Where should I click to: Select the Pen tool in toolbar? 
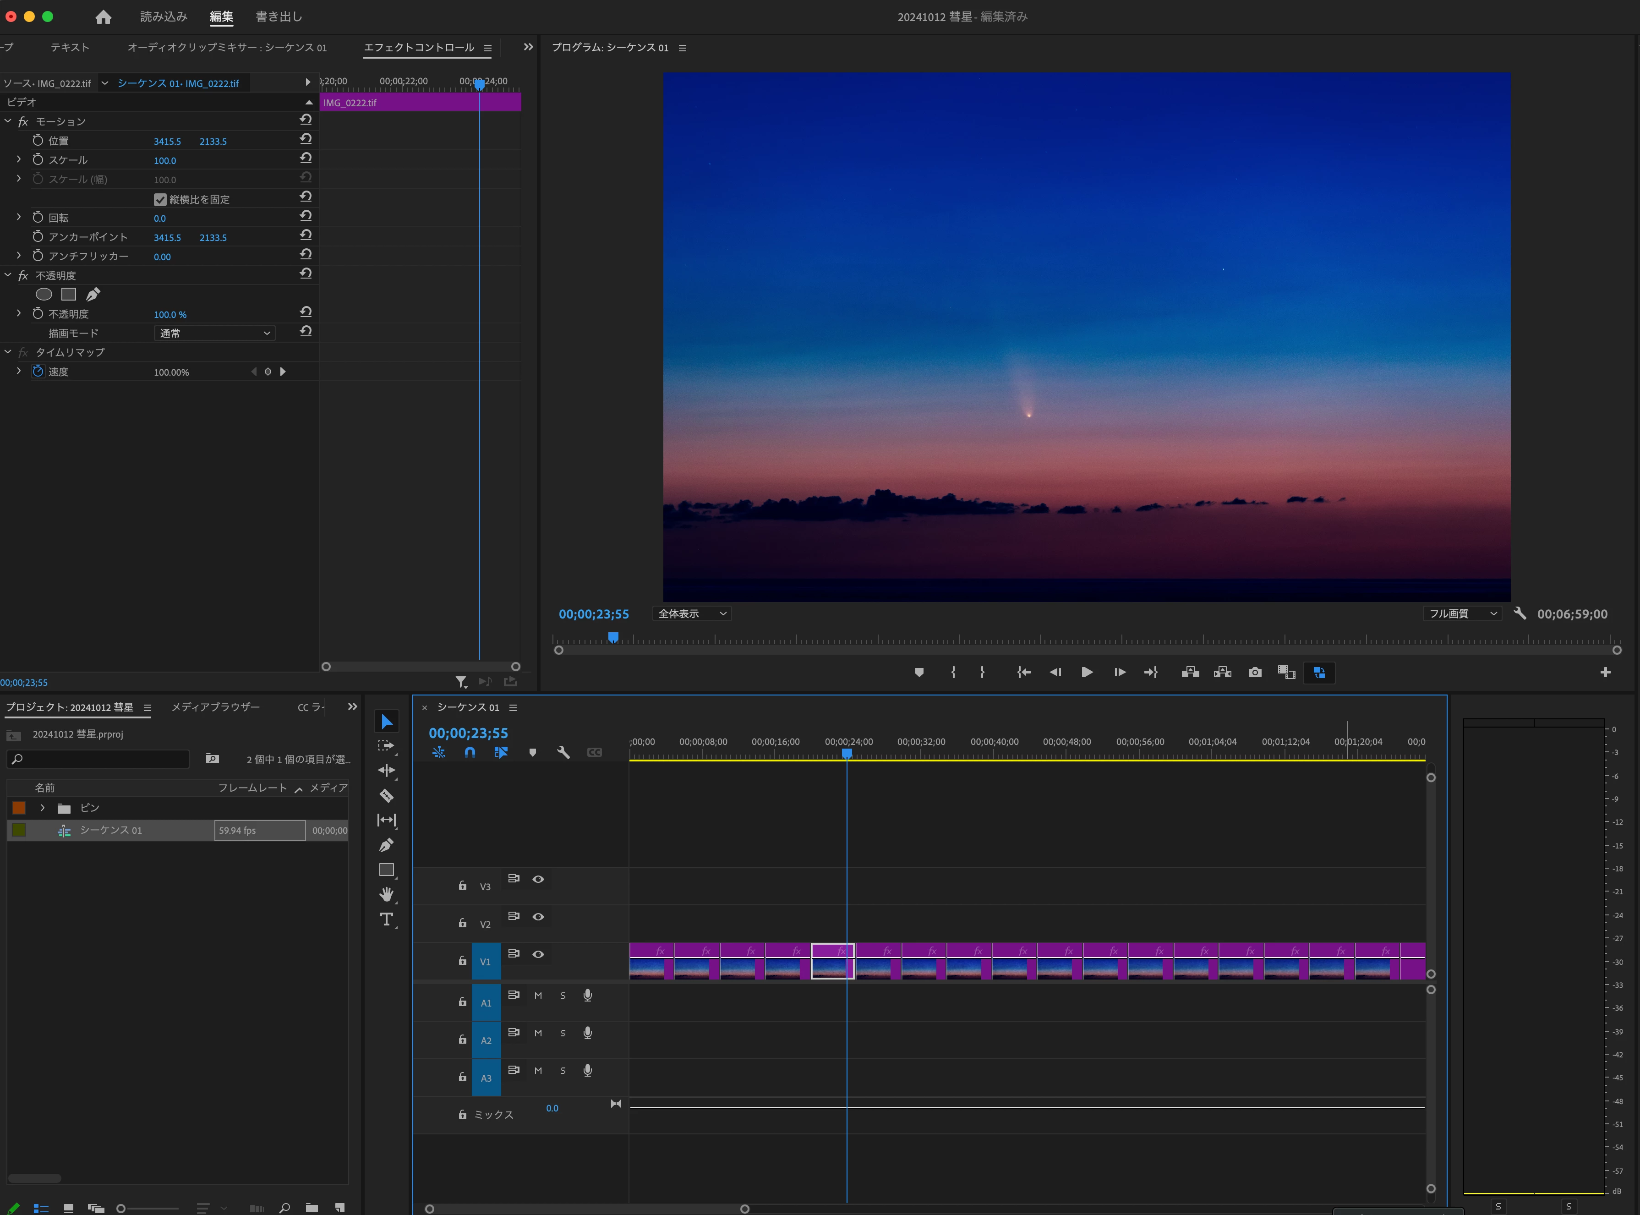point(386,845)
